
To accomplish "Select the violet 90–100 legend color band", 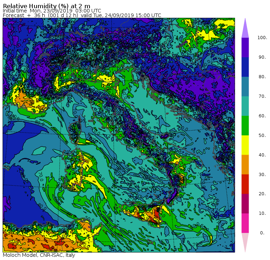I will click(x=245, y=47).
